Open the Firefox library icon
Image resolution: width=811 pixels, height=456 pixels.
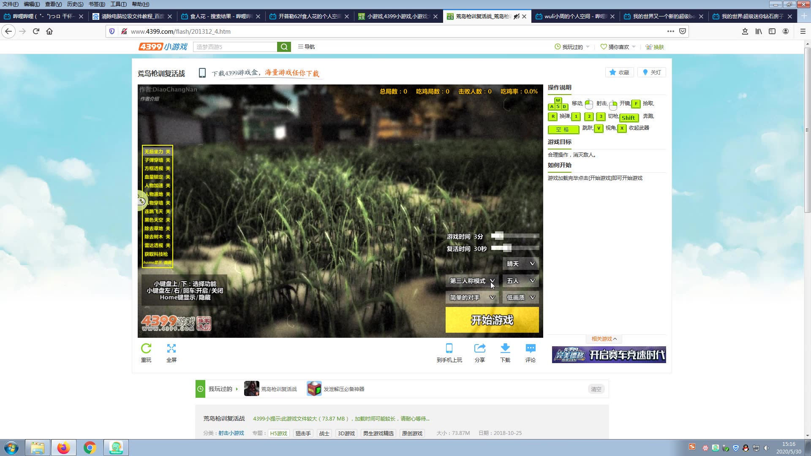[x=759, y=31]
